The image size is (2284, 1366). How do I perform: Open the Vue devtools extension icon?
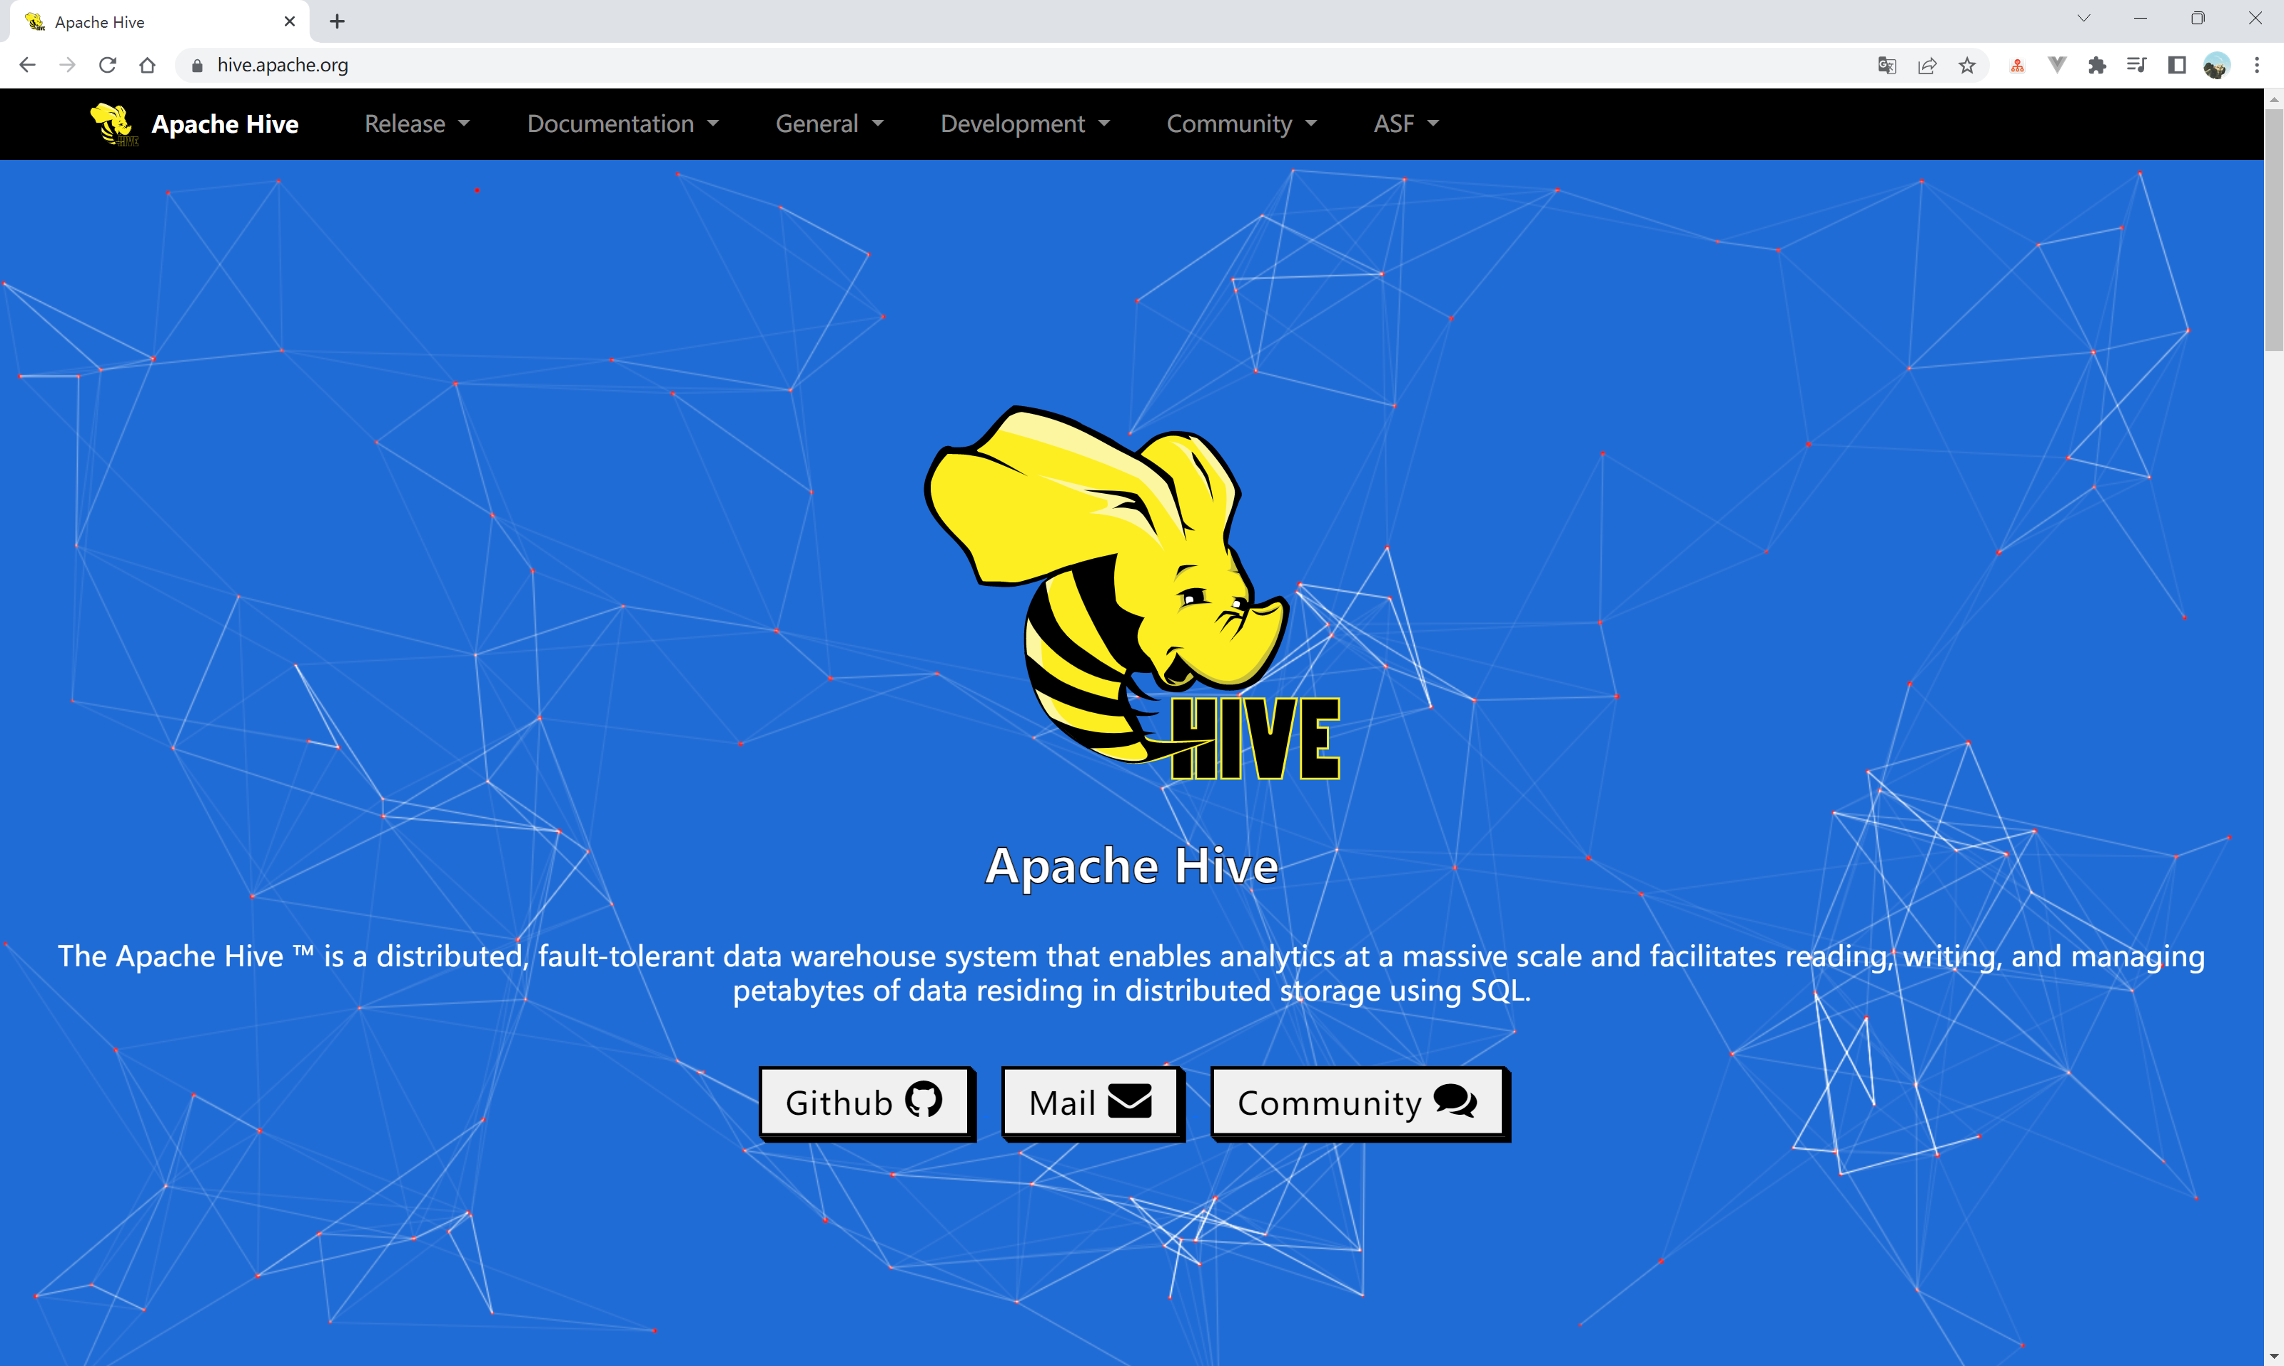[x=2058, y=64]
